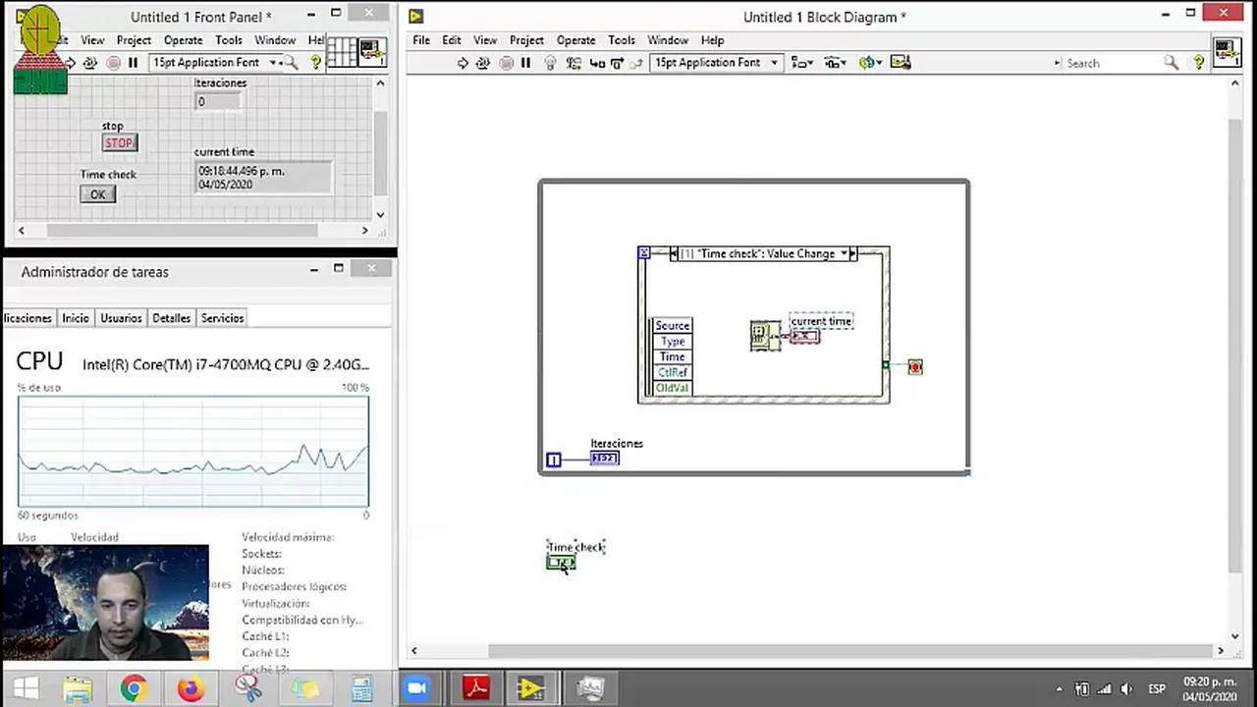The image size is (1257, 707).
Task: Open Align Objects dropdown
Action: (x=802, y=63)
